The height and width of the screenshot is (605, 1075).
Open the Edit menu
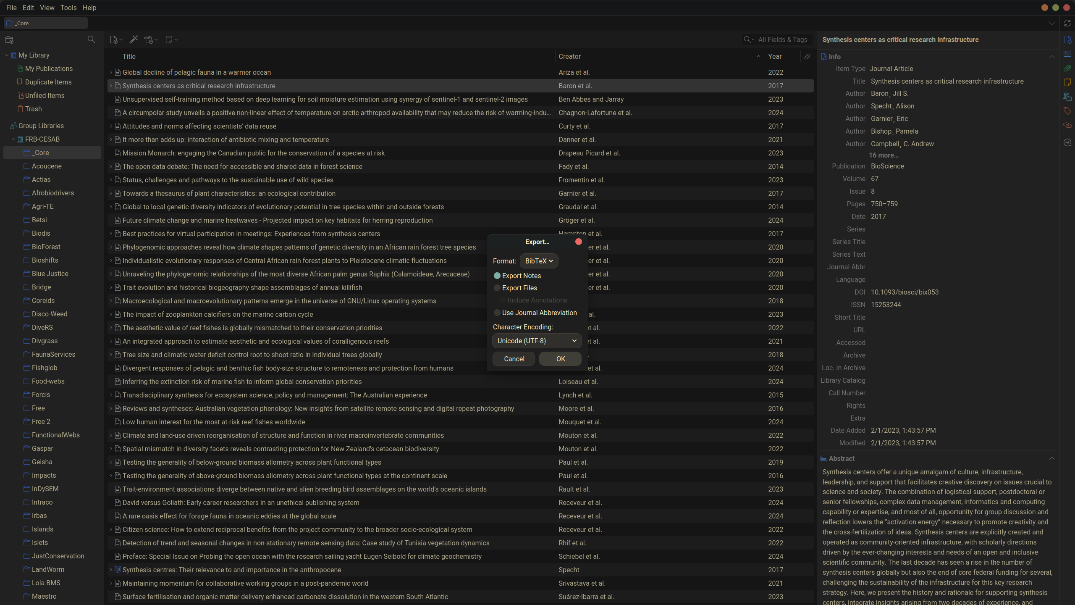click(x=28, y=8)
